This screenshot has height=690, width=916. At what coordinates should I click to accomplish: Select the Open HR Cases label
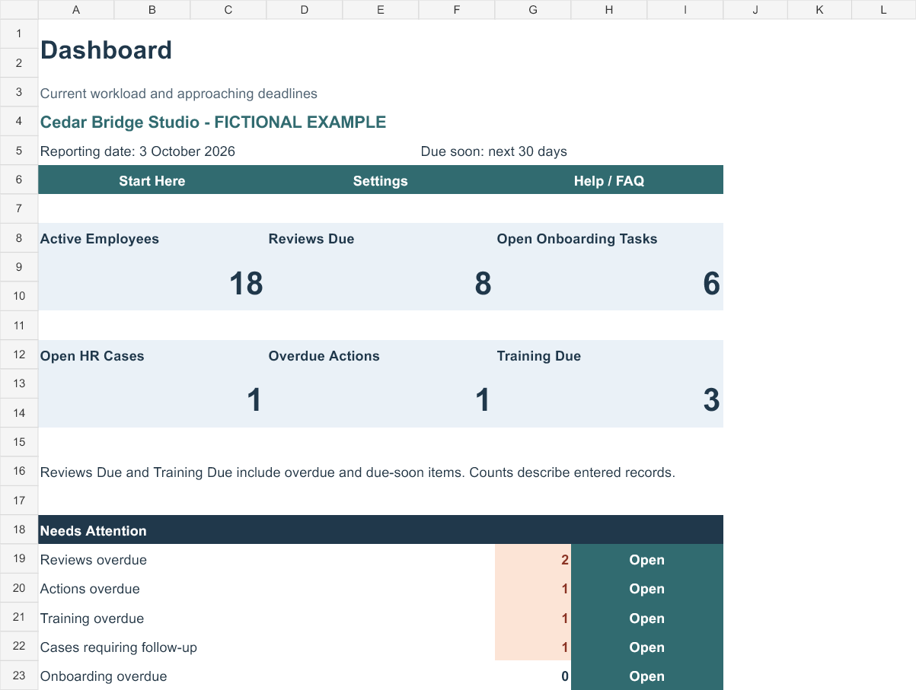tap(92, 356)
